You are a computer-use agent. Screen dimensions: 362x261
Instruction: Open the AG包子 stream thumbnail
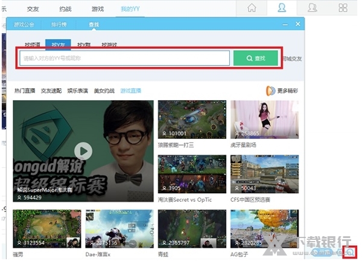point(265,229)
